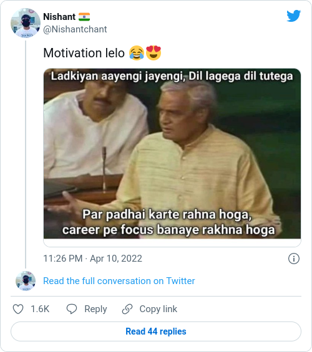The image size is (312, 352).
Task: Click the Indian flag emoji beside Nishant
Action: coord(84,17)
